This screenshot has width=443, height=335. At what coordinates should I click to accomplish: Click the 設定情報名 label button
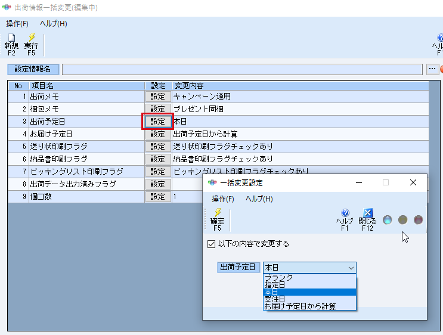[x=33, y=69]
